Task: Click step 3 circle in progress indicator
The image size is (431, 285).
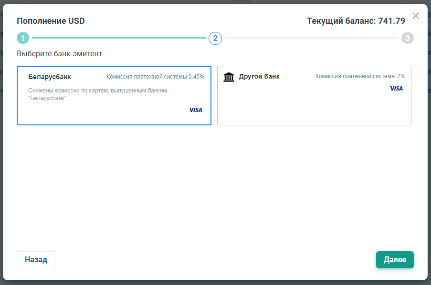Action: [407, 38]
